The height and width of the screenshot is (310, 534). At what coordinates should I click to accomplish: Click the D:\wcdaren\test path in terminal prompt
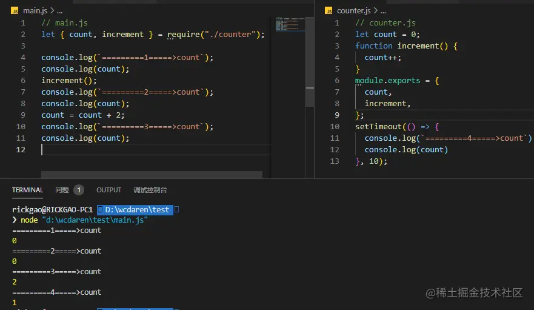point(136,209)
